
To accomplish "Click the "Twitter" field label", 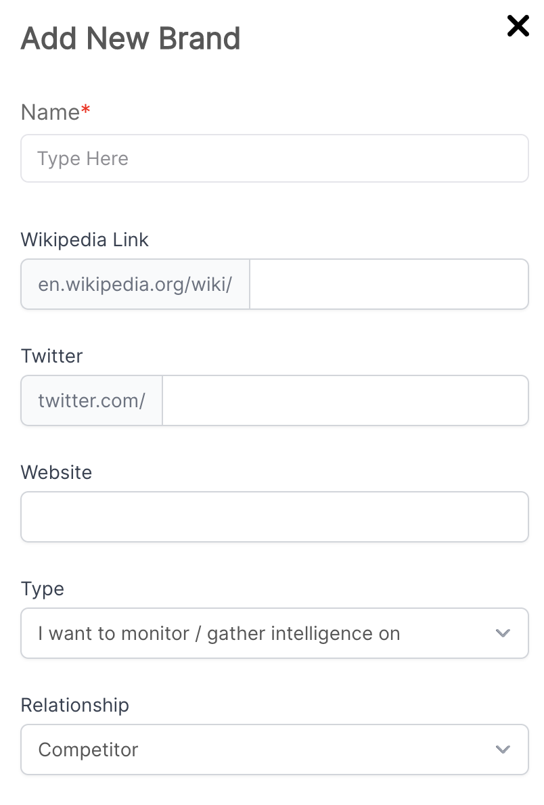I will (51, 356).
